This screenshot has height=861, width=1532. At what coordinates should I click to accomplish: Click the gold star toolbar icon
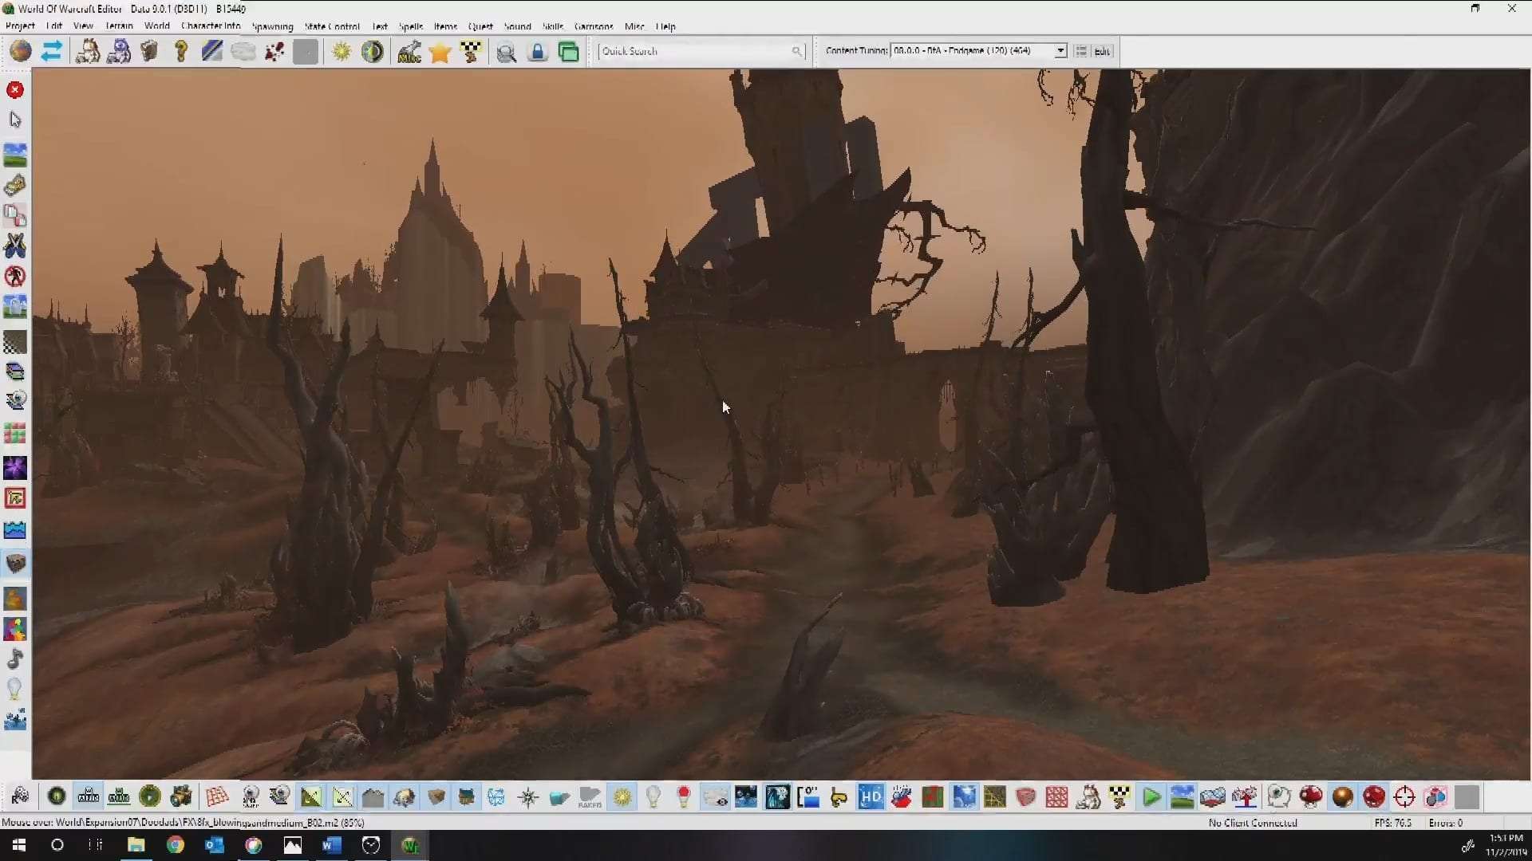pyautogui.click(x=440, y=52)
